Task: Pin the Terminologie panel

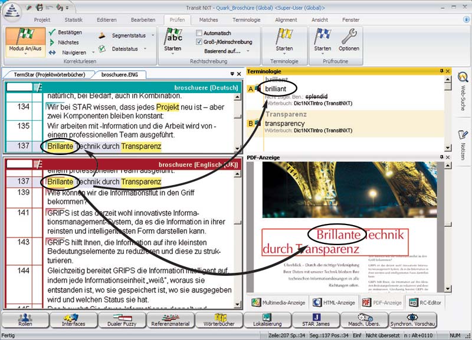Action: click(x=441, y=71)
